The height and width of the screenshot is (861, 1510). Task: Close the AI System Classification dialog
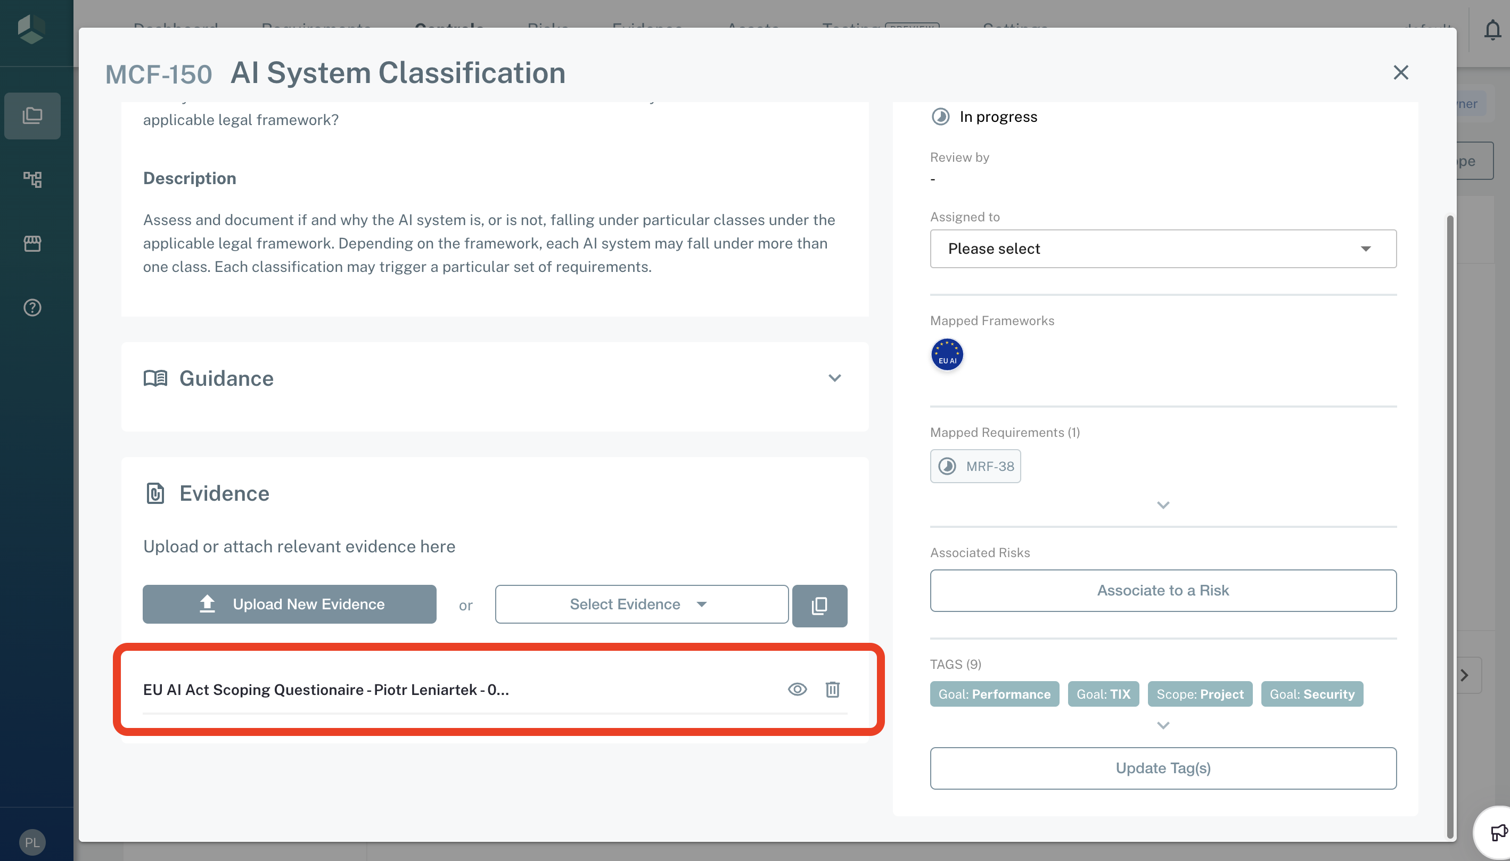point(1400,73)
